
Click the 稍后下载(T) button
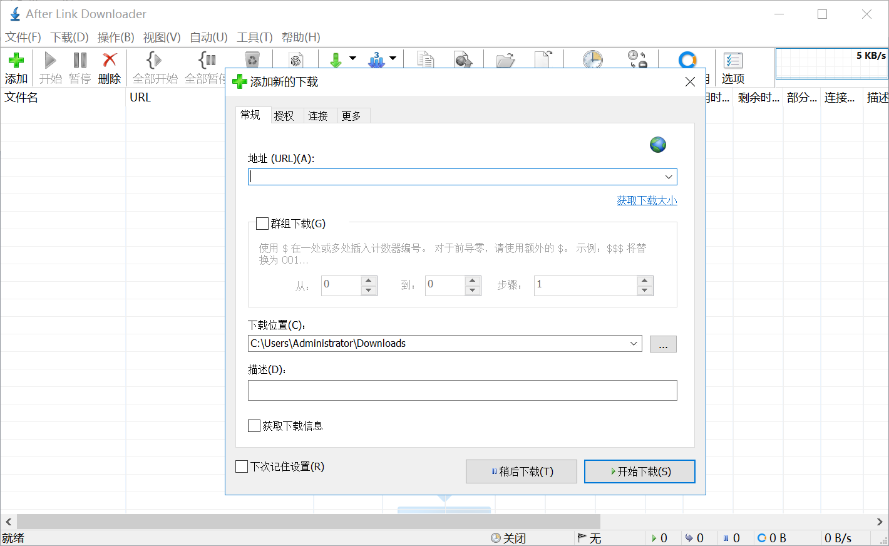click(522, 471)
